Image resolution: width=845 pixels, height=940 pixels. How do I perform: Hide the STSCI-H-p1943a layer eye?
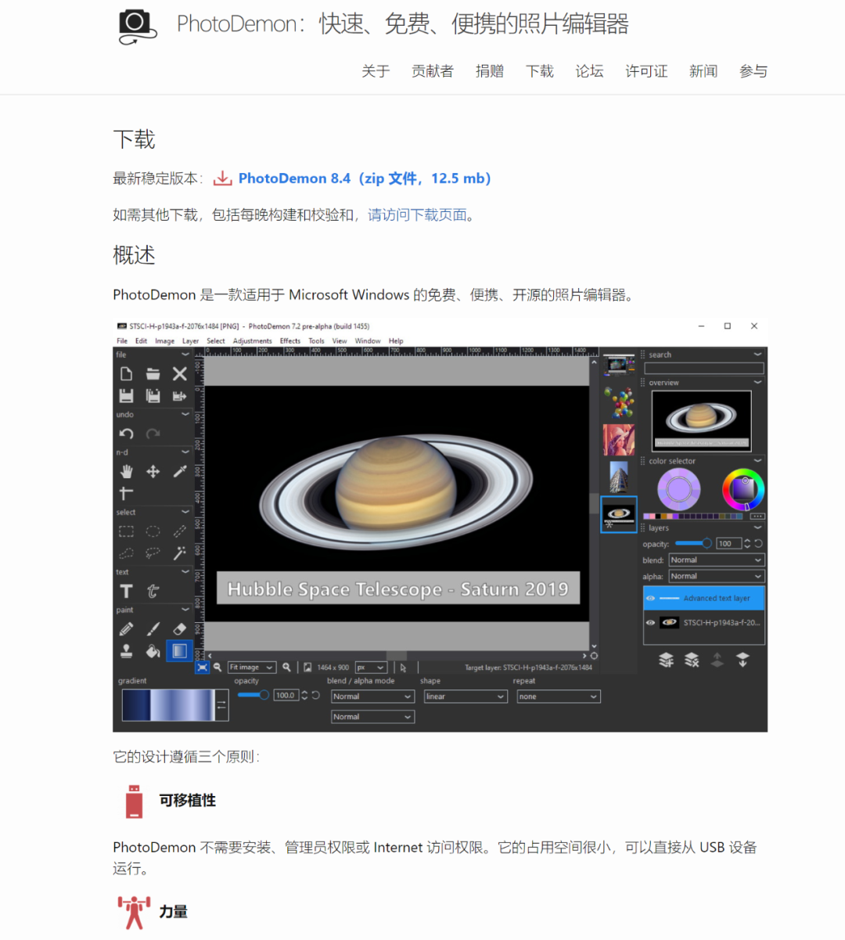650,623
